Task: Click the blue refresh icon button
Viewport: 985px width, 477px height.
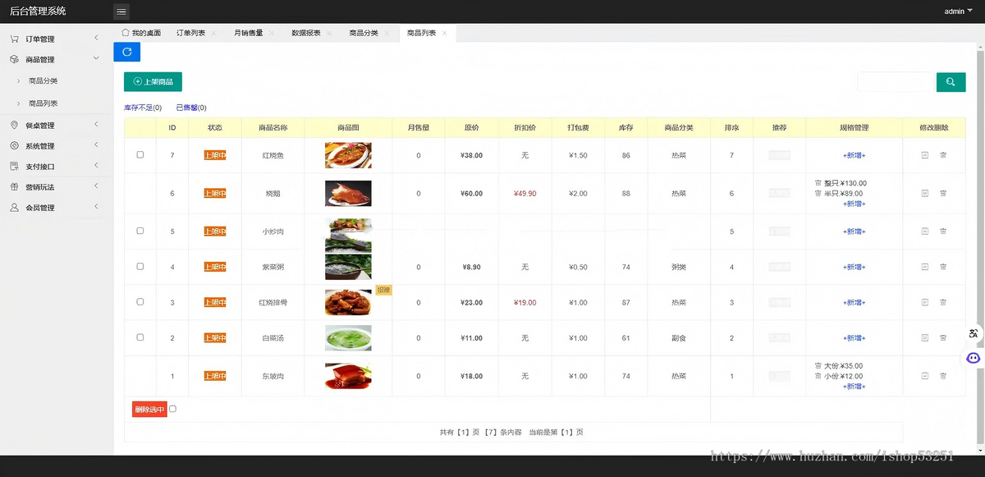Action: [126, 52]
